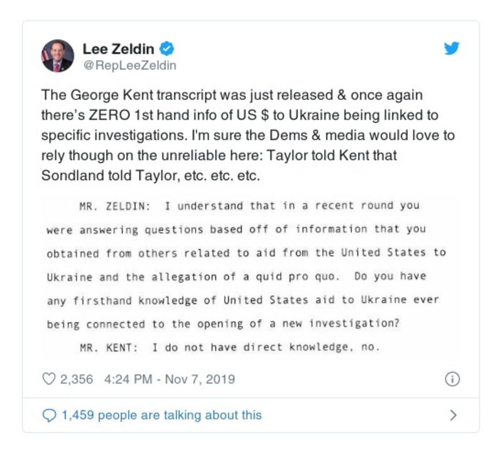Click the Twitter bird logo
The width and height of the screenshot is (502, 455).
[452, 49]
